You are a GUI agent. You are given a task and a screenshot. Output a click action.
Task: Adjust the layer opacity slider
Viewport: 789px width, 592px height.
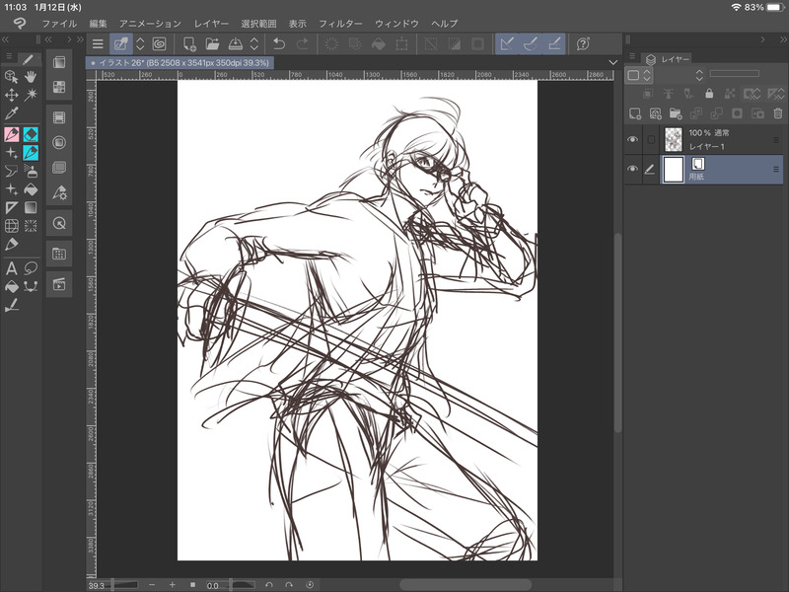(x=734, y=73)
